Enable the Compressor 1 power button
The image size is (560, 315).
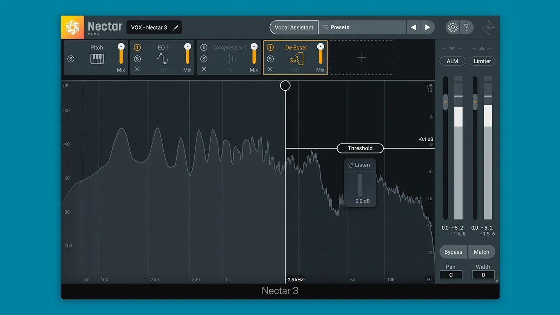pos(204,48)
